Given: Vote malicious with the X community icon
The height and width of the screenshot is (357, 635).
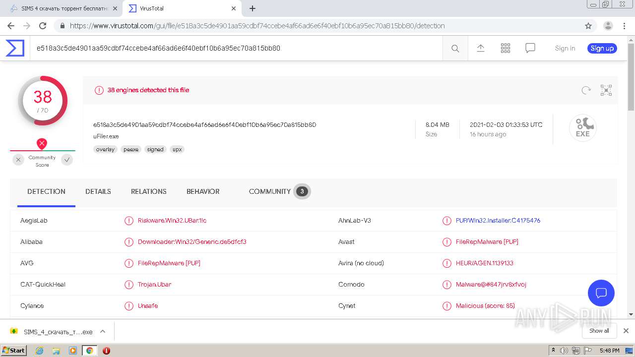Looking at the screenshot, I should (x=18, y=160).
